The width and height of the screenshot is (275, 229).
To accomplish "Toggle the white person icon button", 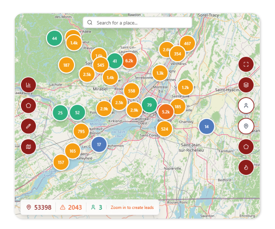I will (x=246, y=105).
